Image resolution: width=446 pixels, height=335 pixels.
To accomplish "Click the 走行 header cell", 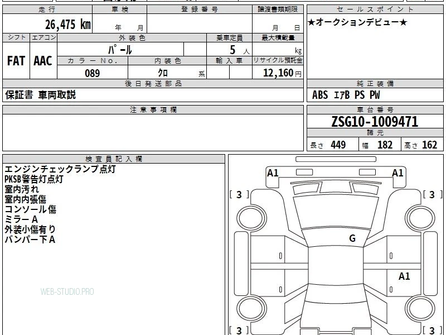I will 47,9.
